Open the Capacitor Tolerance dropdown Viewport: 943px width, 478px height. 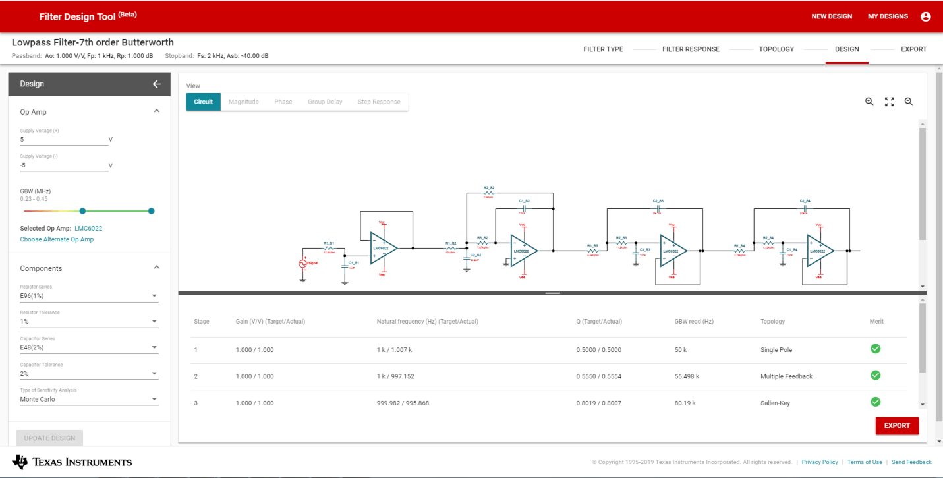point(89,373)
